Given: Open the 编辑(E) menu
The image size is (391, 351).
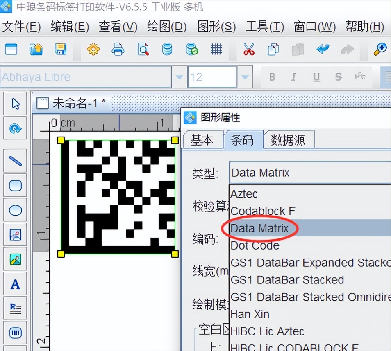Looking at the screenshot, I should coord(70,27).
